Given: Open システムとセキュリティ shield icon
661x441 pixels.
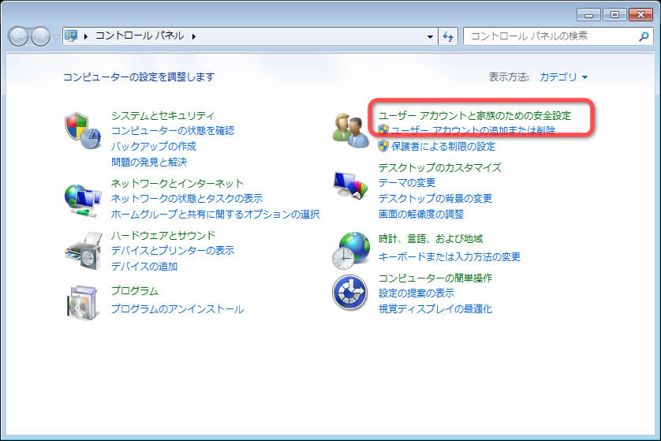Looking at the screenshot, I should click(83, 130).
